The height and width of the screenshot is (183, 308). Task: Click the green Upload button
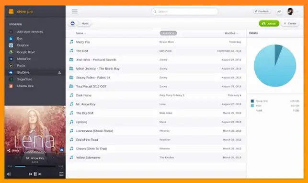click(269, 23)
